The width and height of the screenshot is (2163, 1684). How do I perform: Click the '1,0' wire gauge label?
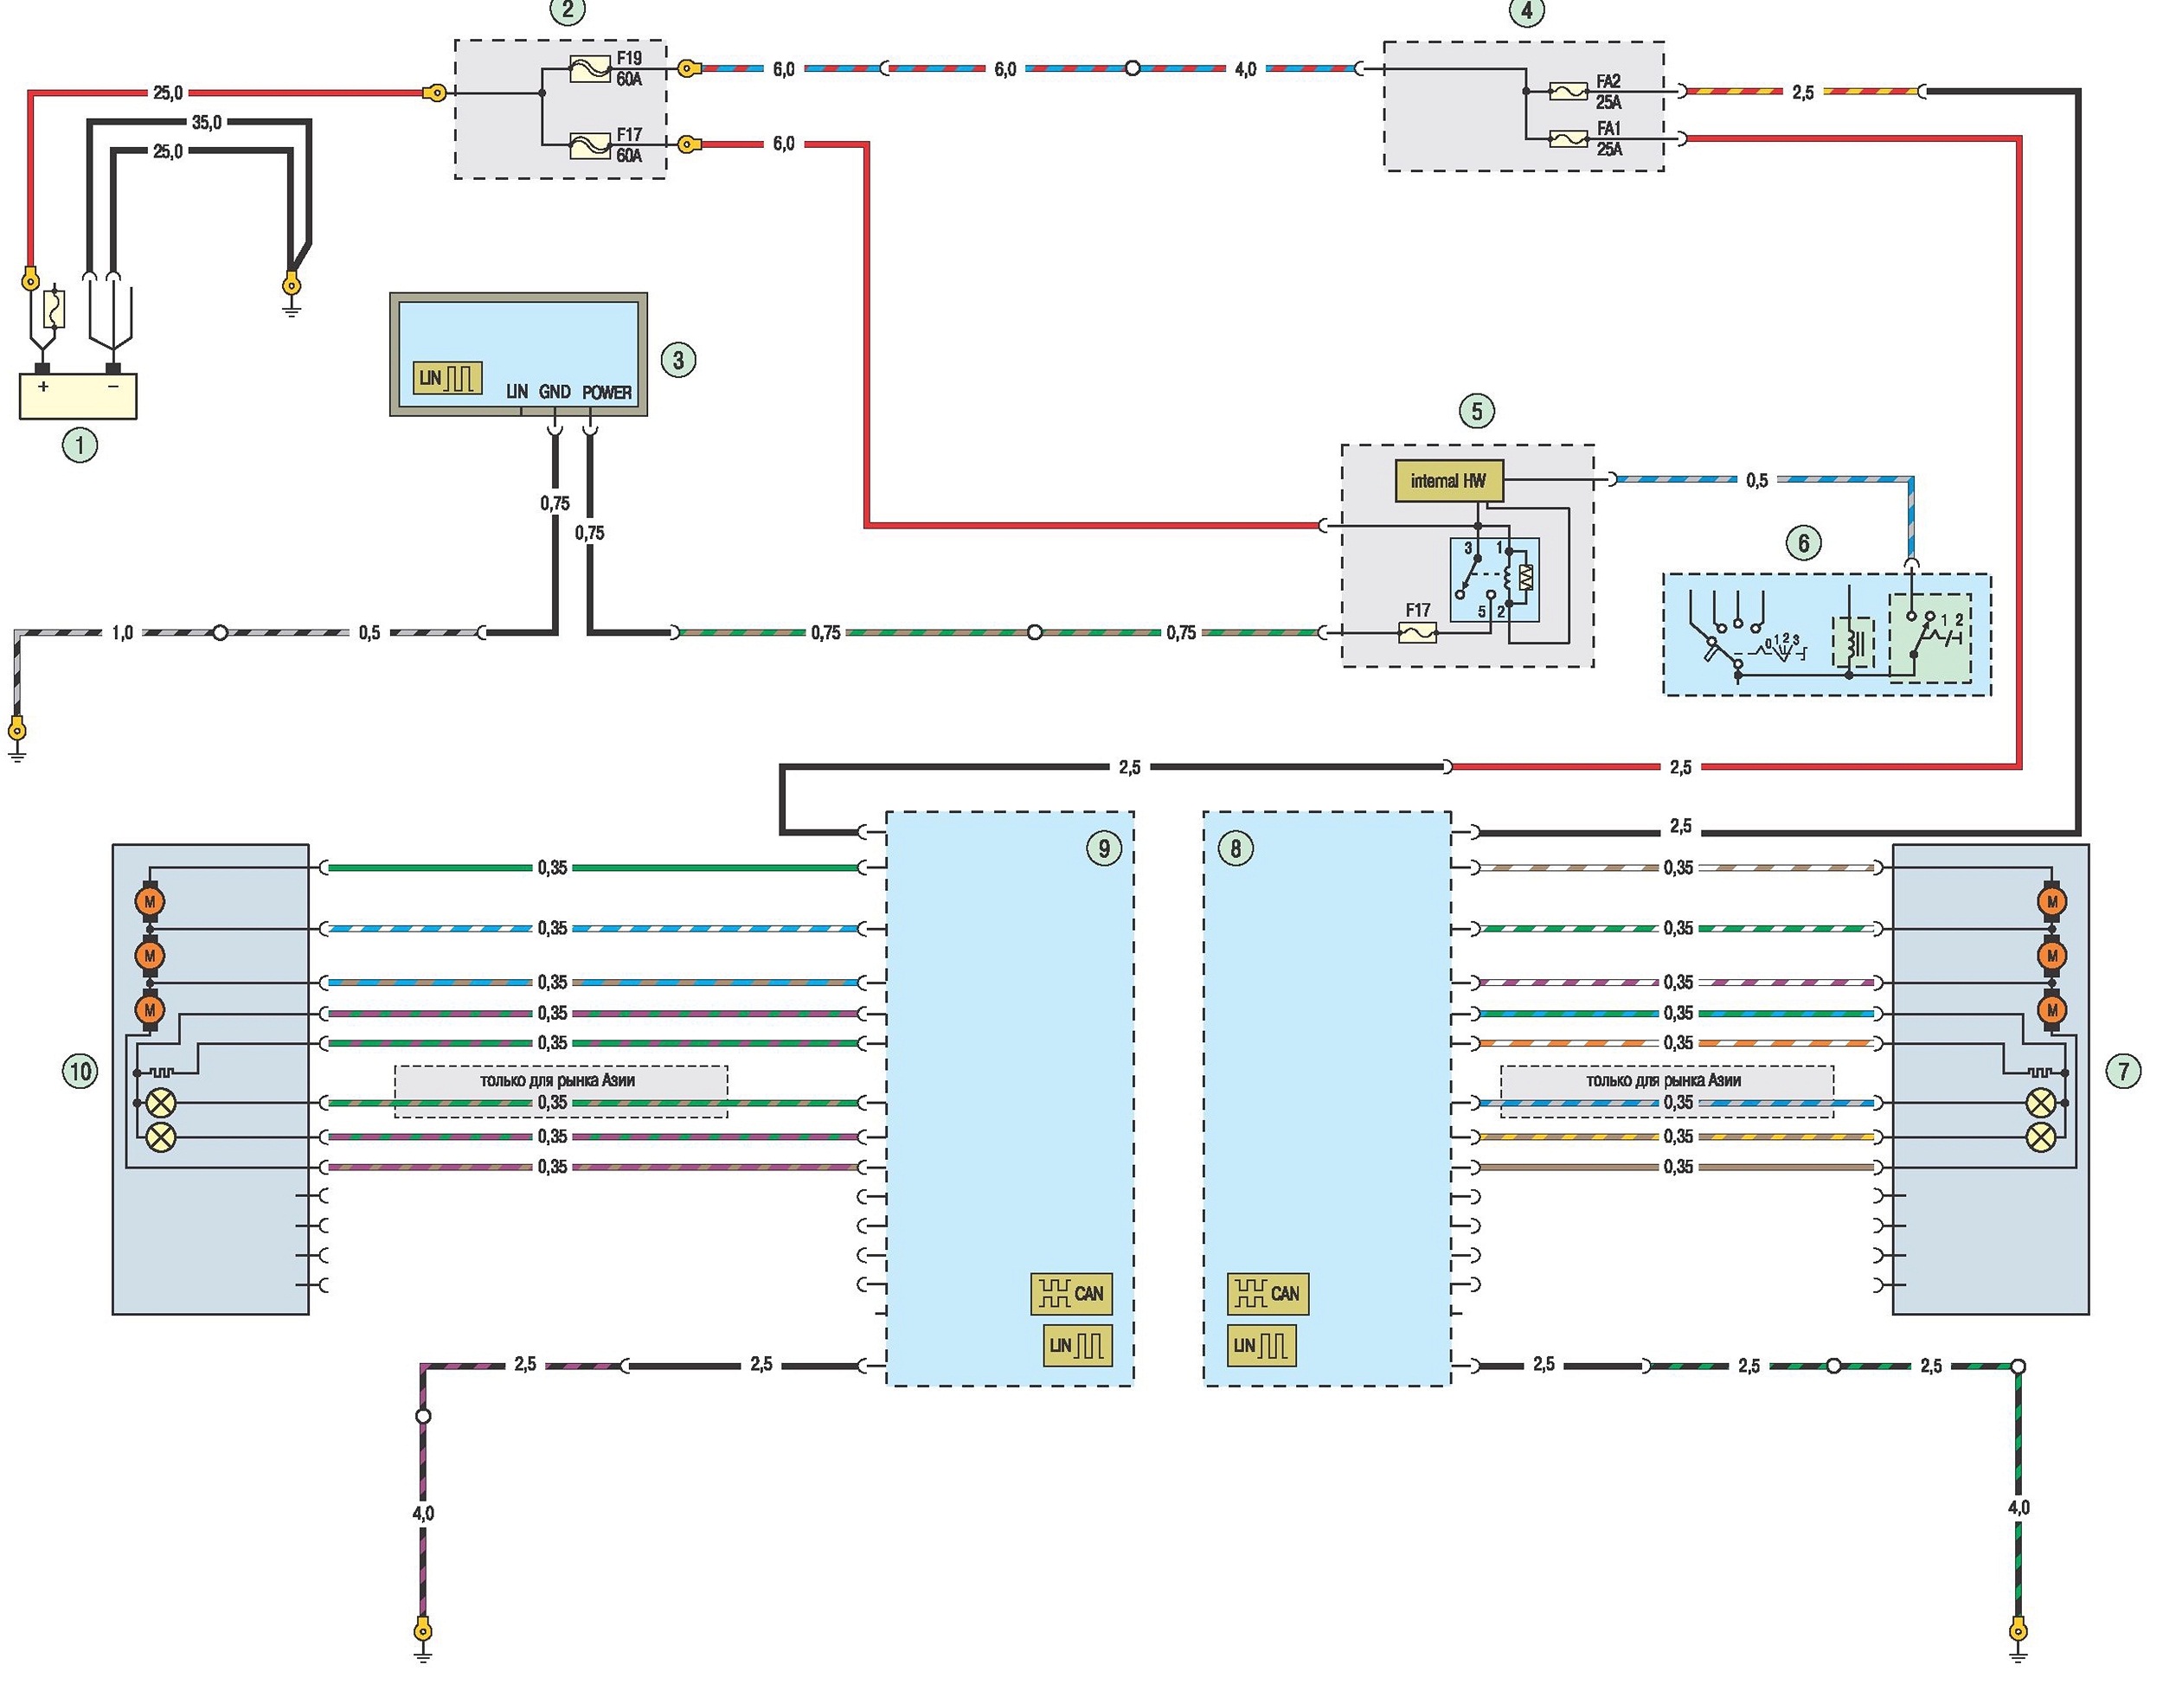pos(122,632)
